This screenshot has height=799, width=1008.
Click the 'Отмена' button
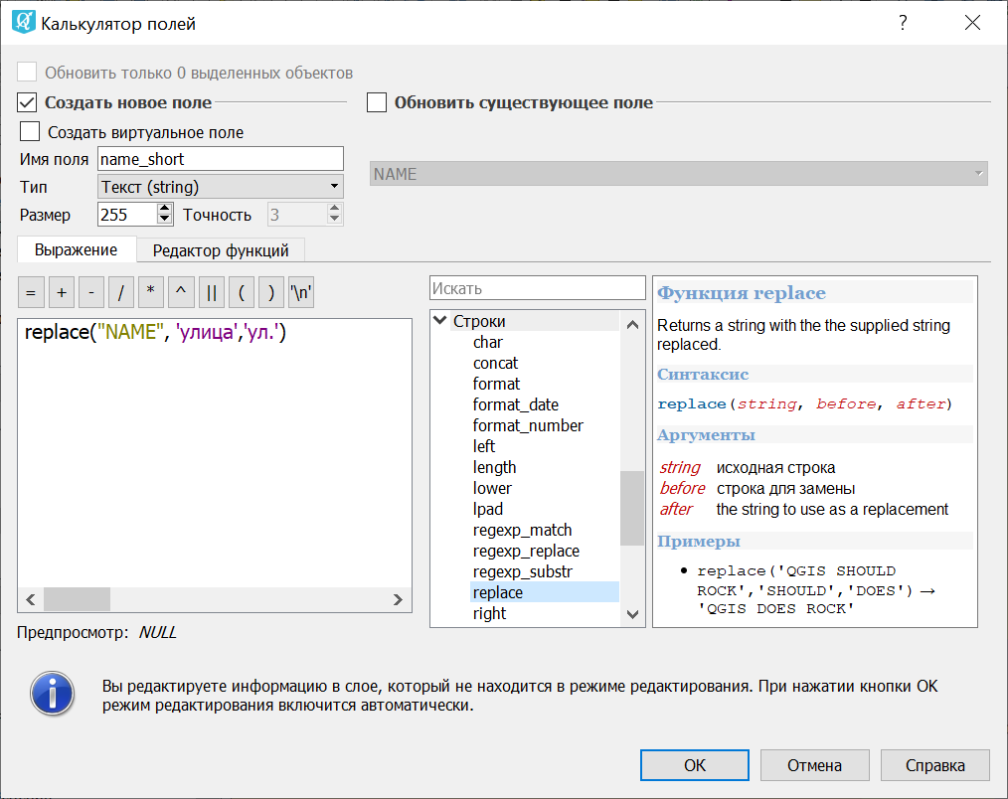(814, 765)
